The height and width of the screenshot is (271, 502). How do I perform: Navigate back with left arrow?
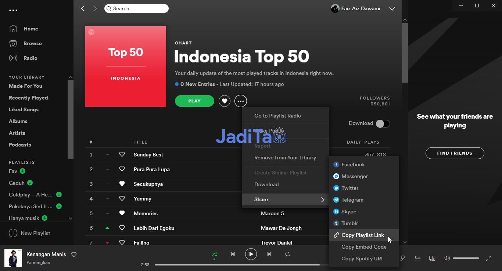83,8
